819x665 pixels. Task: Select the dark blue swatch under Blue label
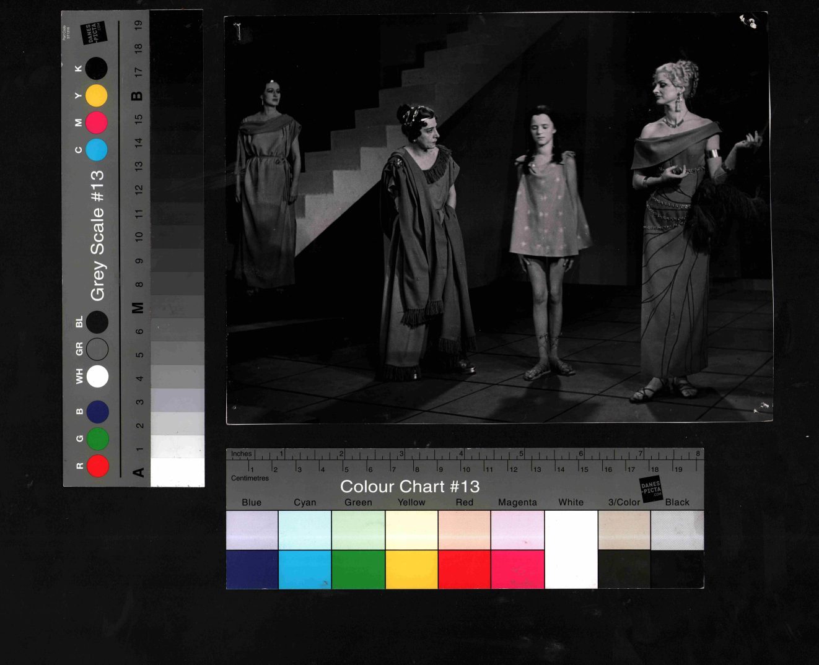(x=252, y=570)
